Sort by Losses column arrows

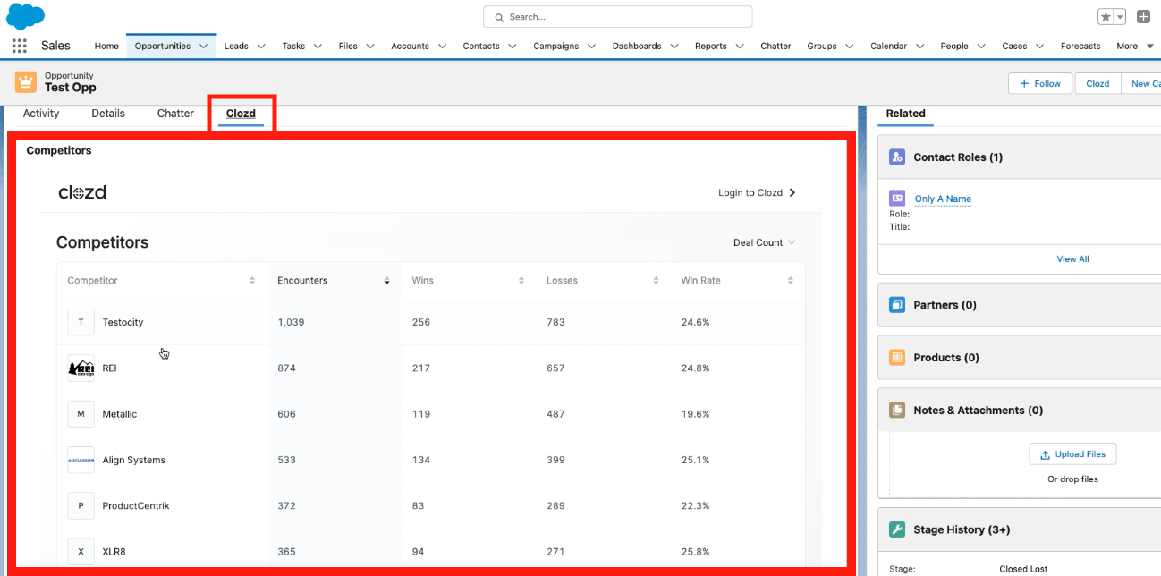point(656,281)
